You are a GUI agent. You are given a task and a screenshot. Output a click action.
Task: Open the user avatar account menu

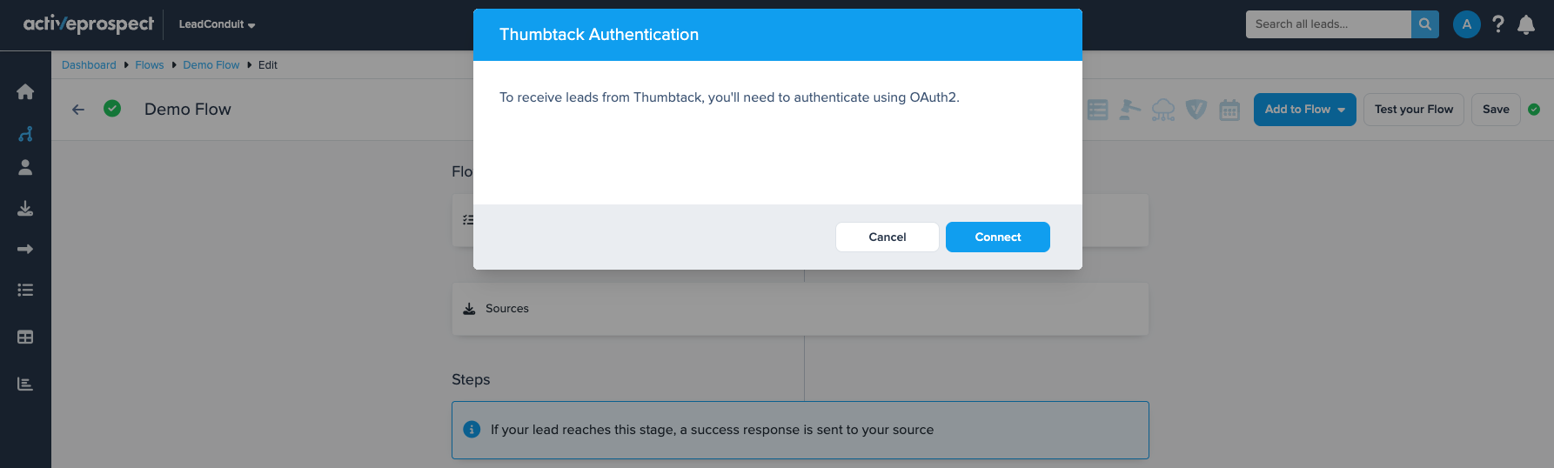pyautogui.click(x=1467, y=24)
